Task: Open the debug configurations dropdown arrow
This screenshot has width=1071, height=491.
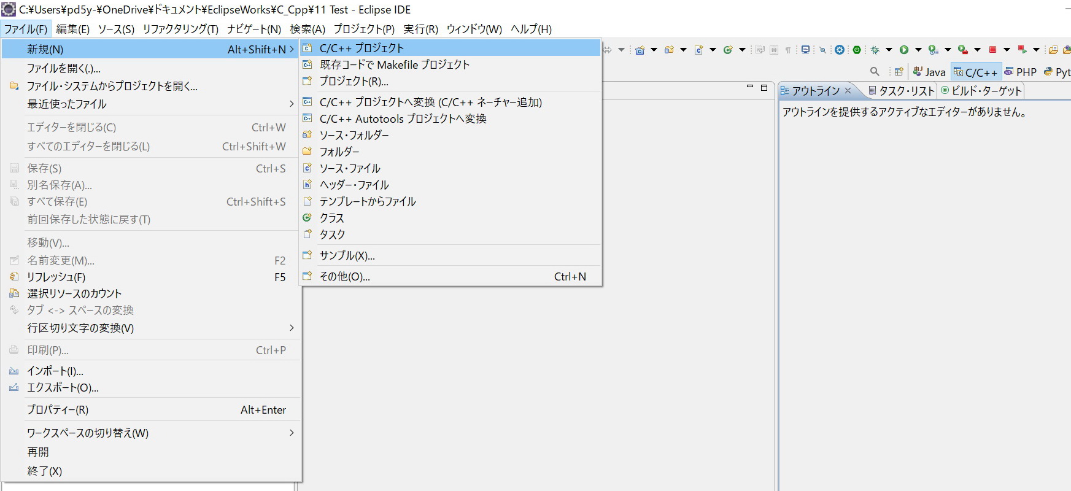Action: pyautogui.click(x=889, y=50)
